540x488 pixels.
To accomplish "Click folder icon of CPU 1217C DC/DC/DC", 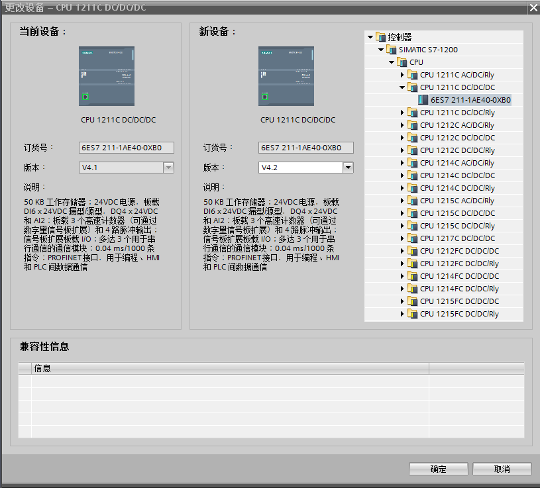I will point(413,238).
